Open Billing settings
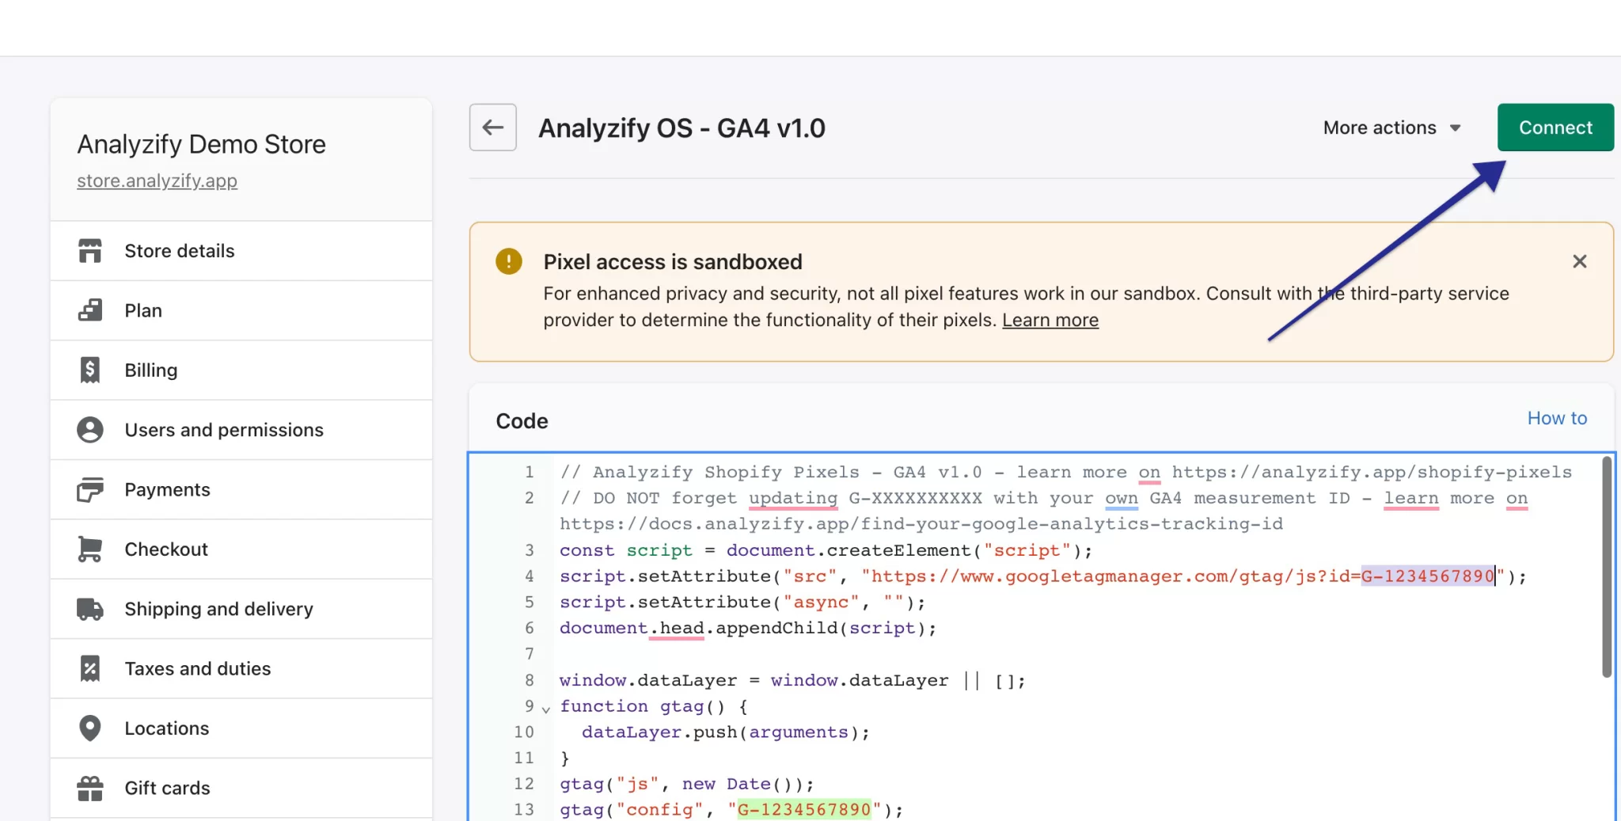 (x=241, y=370)
